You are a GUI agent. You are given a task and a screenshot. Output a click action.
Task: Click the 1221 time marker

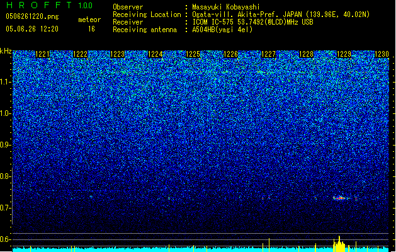coord(42,54)
